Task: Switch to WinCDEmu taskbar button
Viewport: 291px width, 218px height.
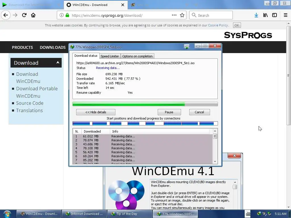Action: 39,214
